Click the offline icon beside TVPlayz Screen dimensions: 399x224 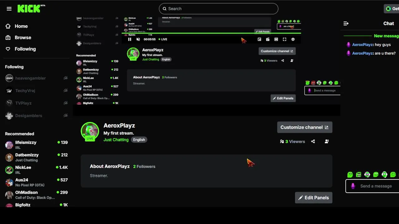click(65, 103)
